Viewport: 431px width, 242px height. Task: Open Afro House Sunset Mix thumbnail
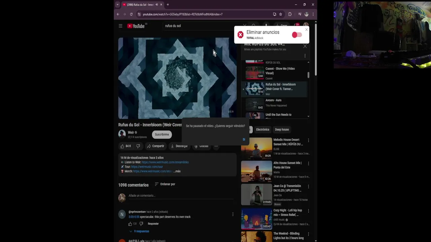tap(256, 171)
